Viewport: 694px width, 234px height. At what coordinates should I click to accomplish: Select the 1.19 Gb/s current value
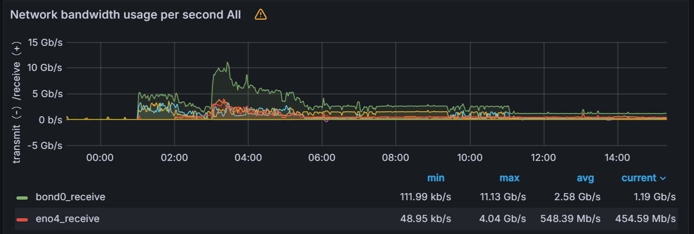[655, 196]
